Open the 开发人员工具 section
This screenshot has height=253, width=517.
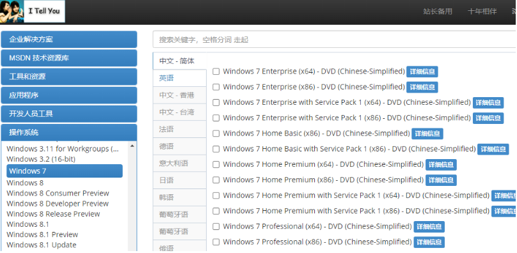(x=69, y=114)
